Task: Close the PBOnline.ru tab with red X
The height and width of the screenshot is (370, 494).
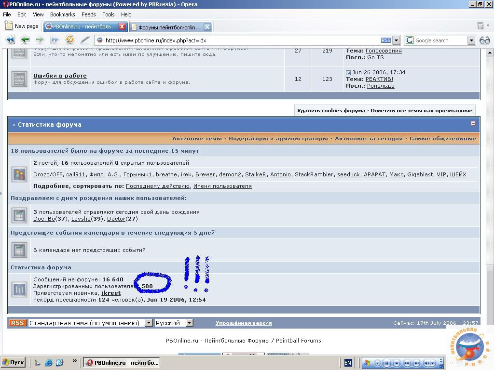Action: click(122, 26)
